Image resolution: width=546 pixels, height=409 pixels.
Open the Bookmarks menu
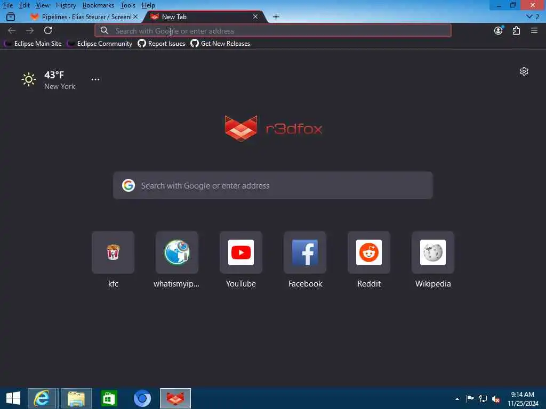[98, 5]
